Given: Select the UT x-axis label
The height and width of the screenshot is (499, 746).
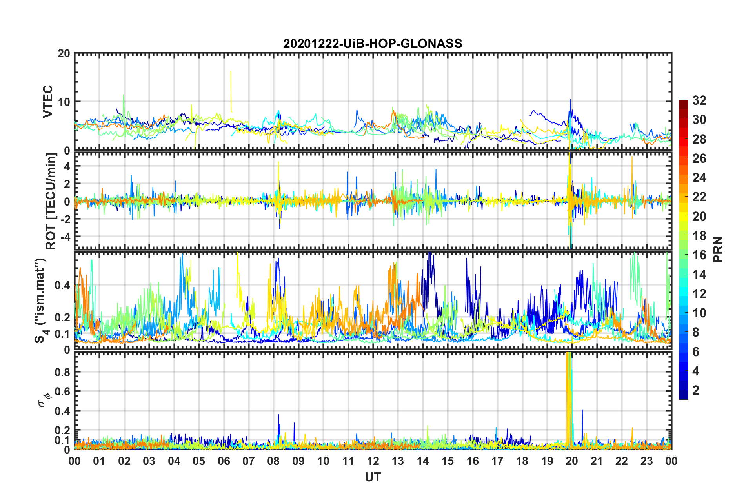Looking at the screenshot, I should [373, 477].
